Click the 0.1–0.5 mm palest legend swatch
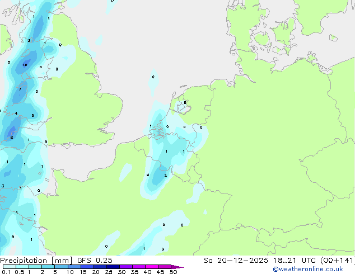The height and width of the screenshot is (274, 355). pos(10,267)
